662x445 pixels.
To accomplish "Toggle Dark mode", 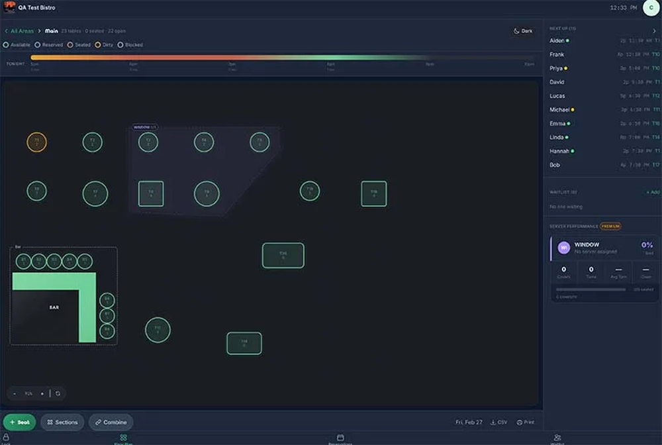I will click(523, 31).
